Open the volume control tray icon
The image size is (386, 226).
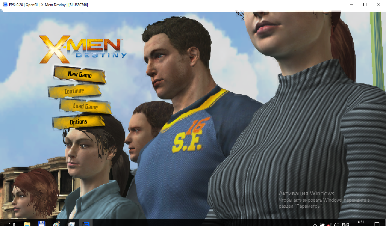(336, 224)
